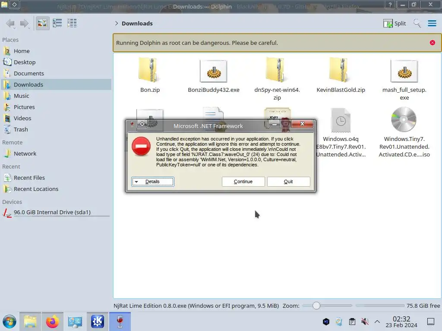
Task: Click the Split view button
Action: pyautogui.click(x=395, y=23)
